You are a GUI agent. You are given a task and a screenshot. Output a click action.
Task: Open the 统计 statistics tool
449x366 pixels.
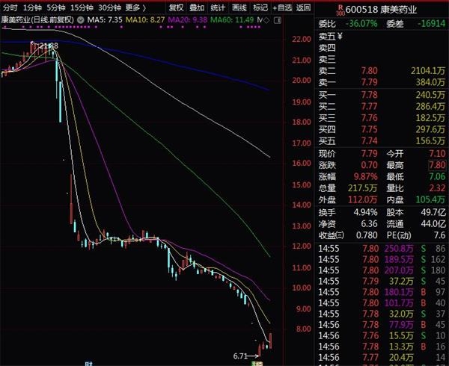tap(218, 7)
